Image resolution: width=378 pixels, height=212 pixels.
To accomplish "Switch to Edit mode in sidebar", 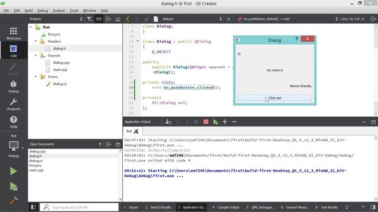I will point(14,51).
